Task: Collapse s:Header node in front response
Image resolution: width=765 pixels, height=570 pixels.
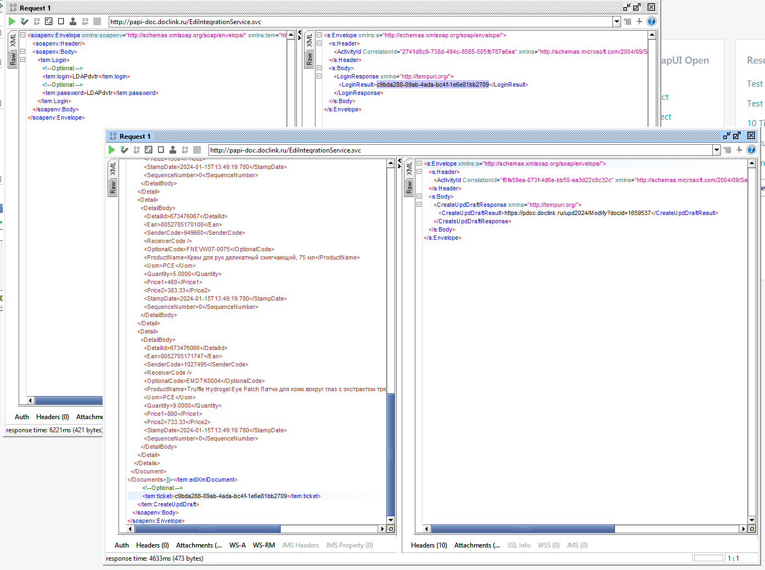Action: click(x=419, y=172)
